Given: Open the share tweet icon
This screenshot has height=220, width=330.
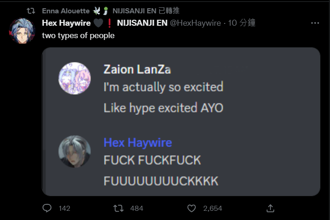Looking at the screenshot, I should [x=270, y=209].
